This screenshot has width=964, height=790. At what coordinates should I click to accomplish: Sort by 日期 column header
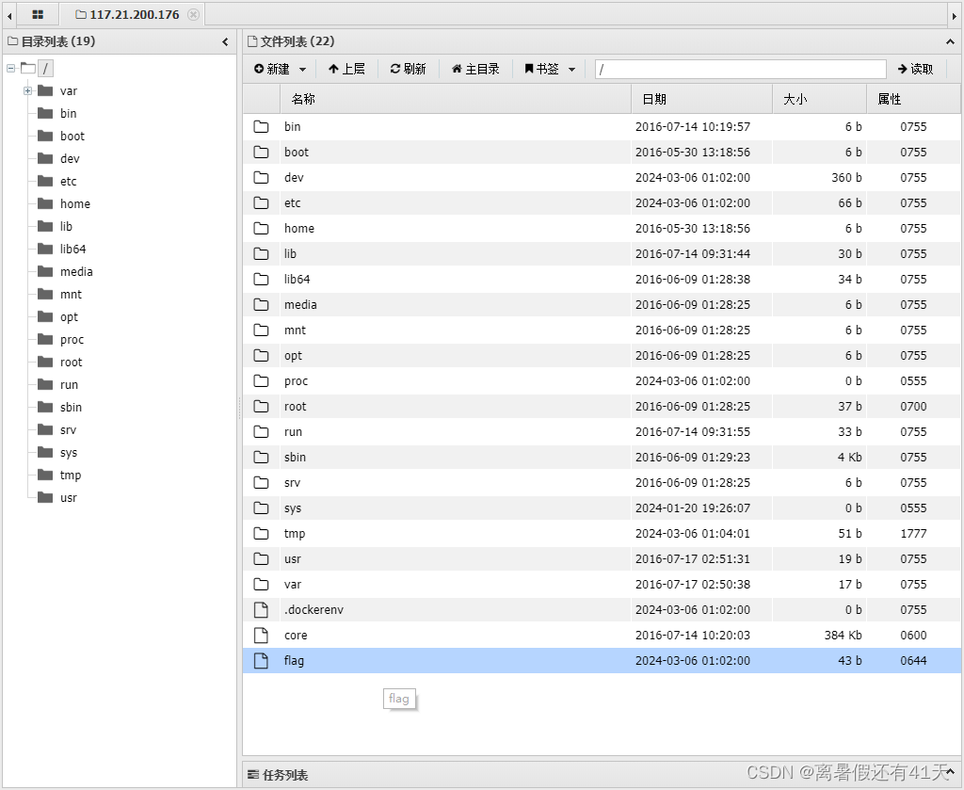click(701, 99)
